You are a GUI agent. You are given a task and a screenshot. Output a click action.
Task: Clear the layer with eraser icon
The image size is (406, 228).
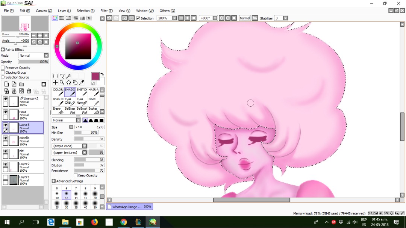coord(21,91)
